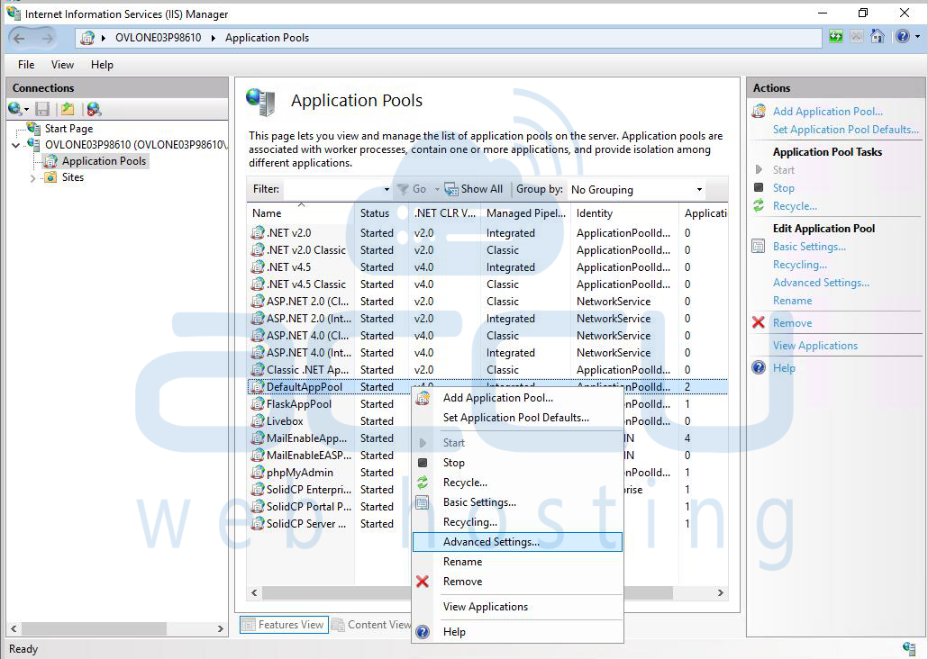Click the FlaskAppPool pool icon

coord(258,404)
